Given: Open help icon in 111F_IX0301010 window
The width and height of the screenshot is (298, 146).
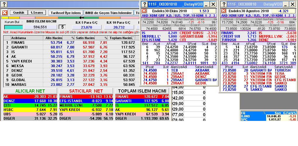Looking at the screenshot, I should [145, 4].
